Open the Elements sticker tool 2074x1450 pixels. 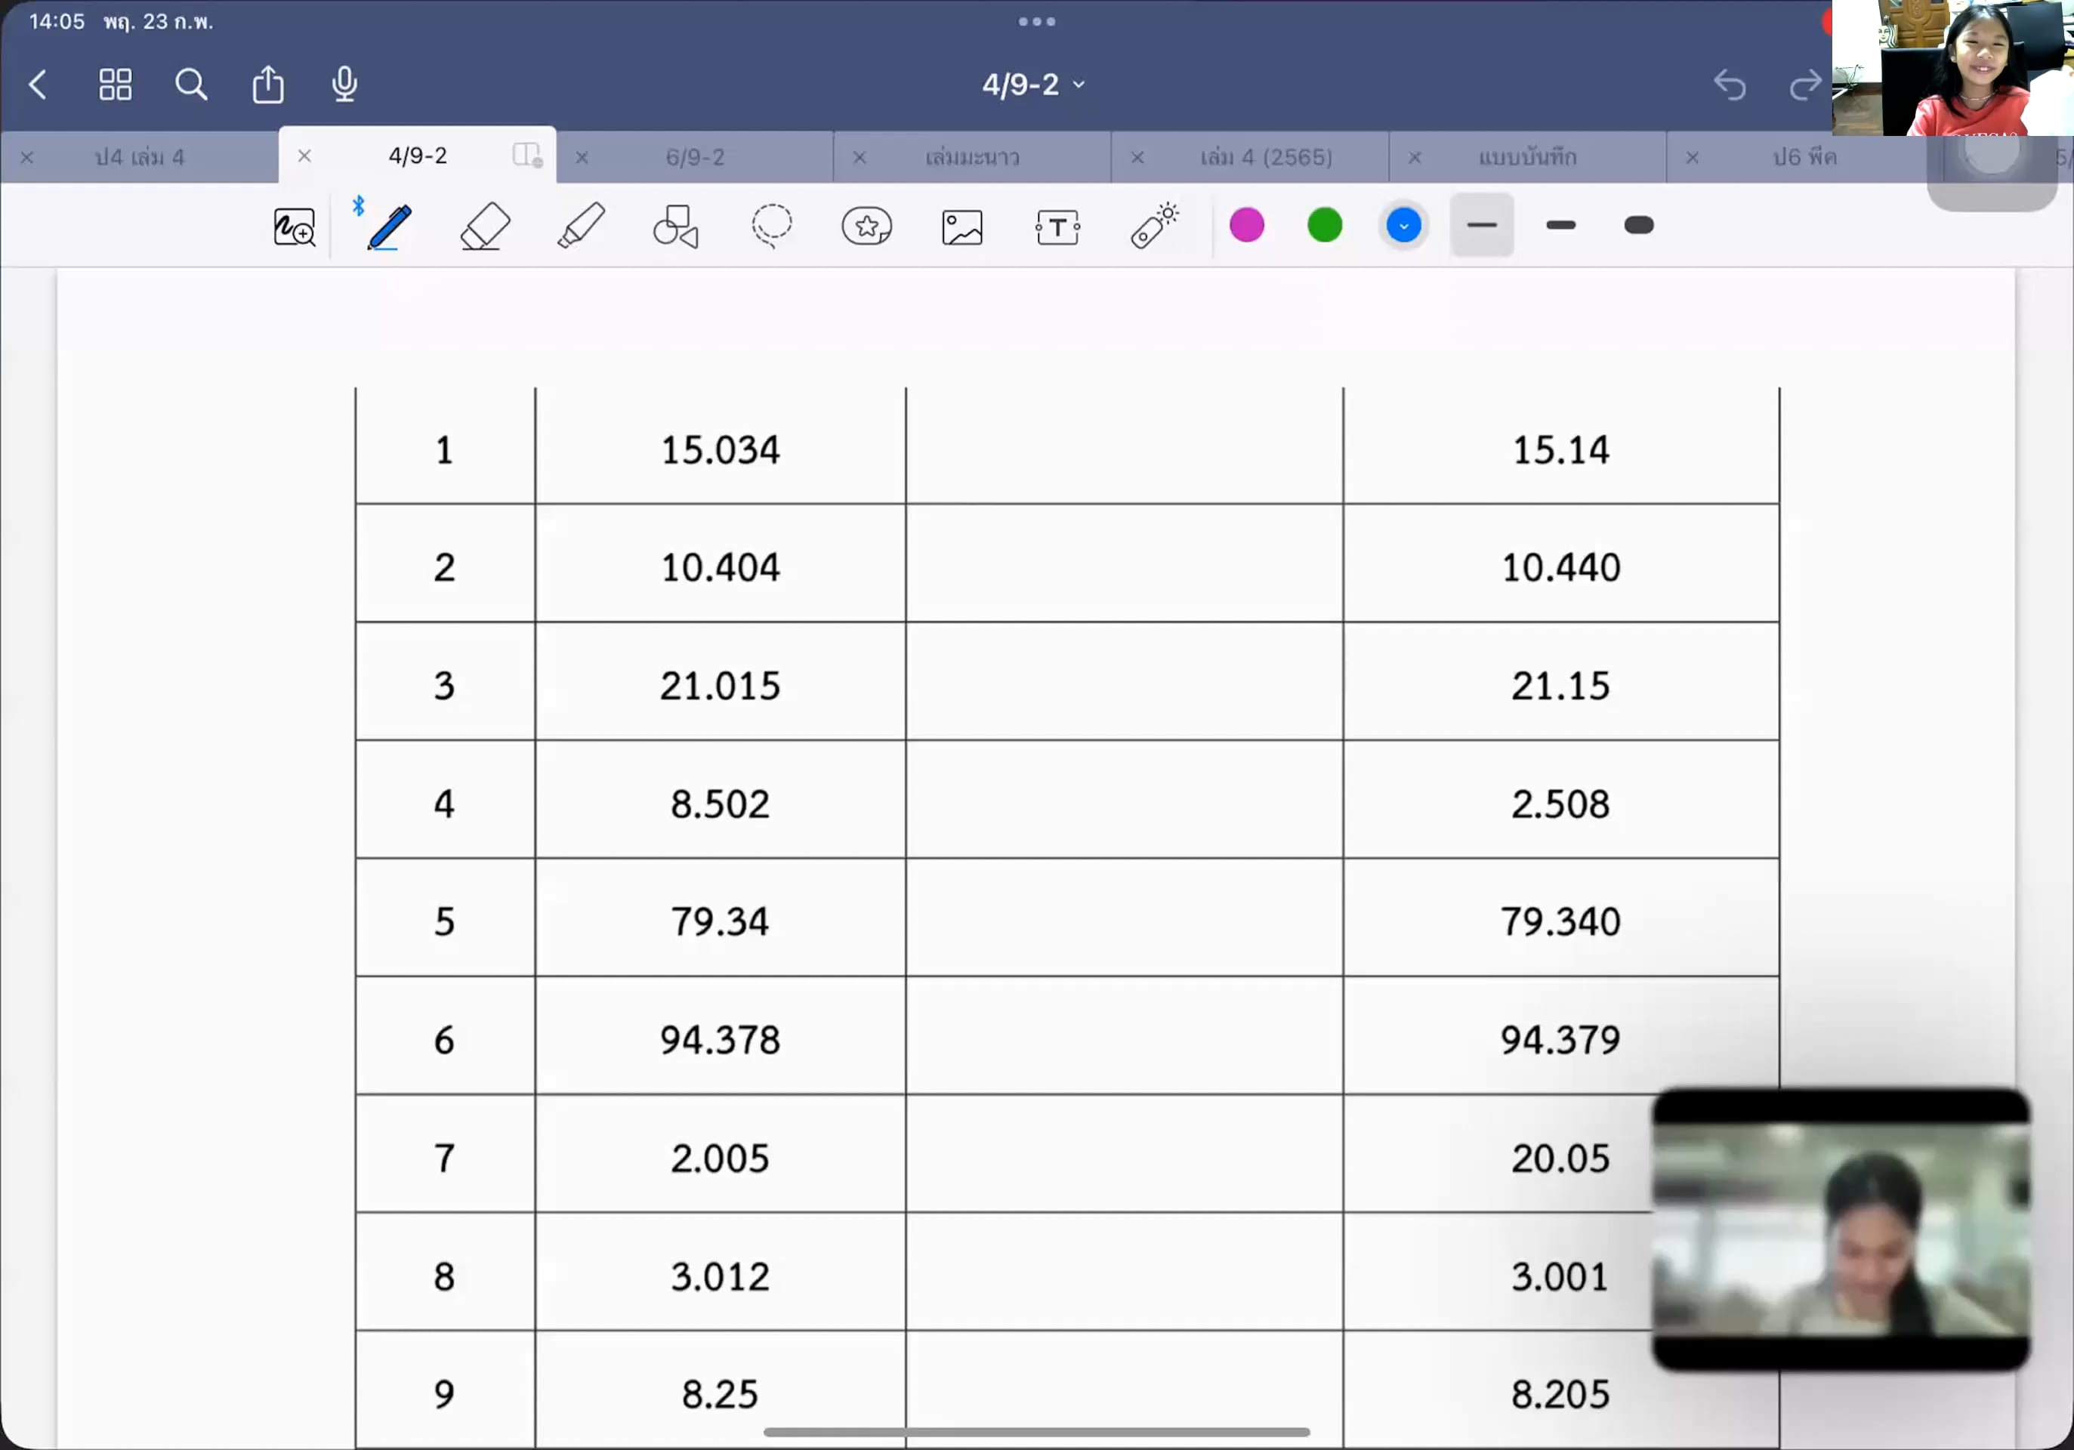coord(866,227)
